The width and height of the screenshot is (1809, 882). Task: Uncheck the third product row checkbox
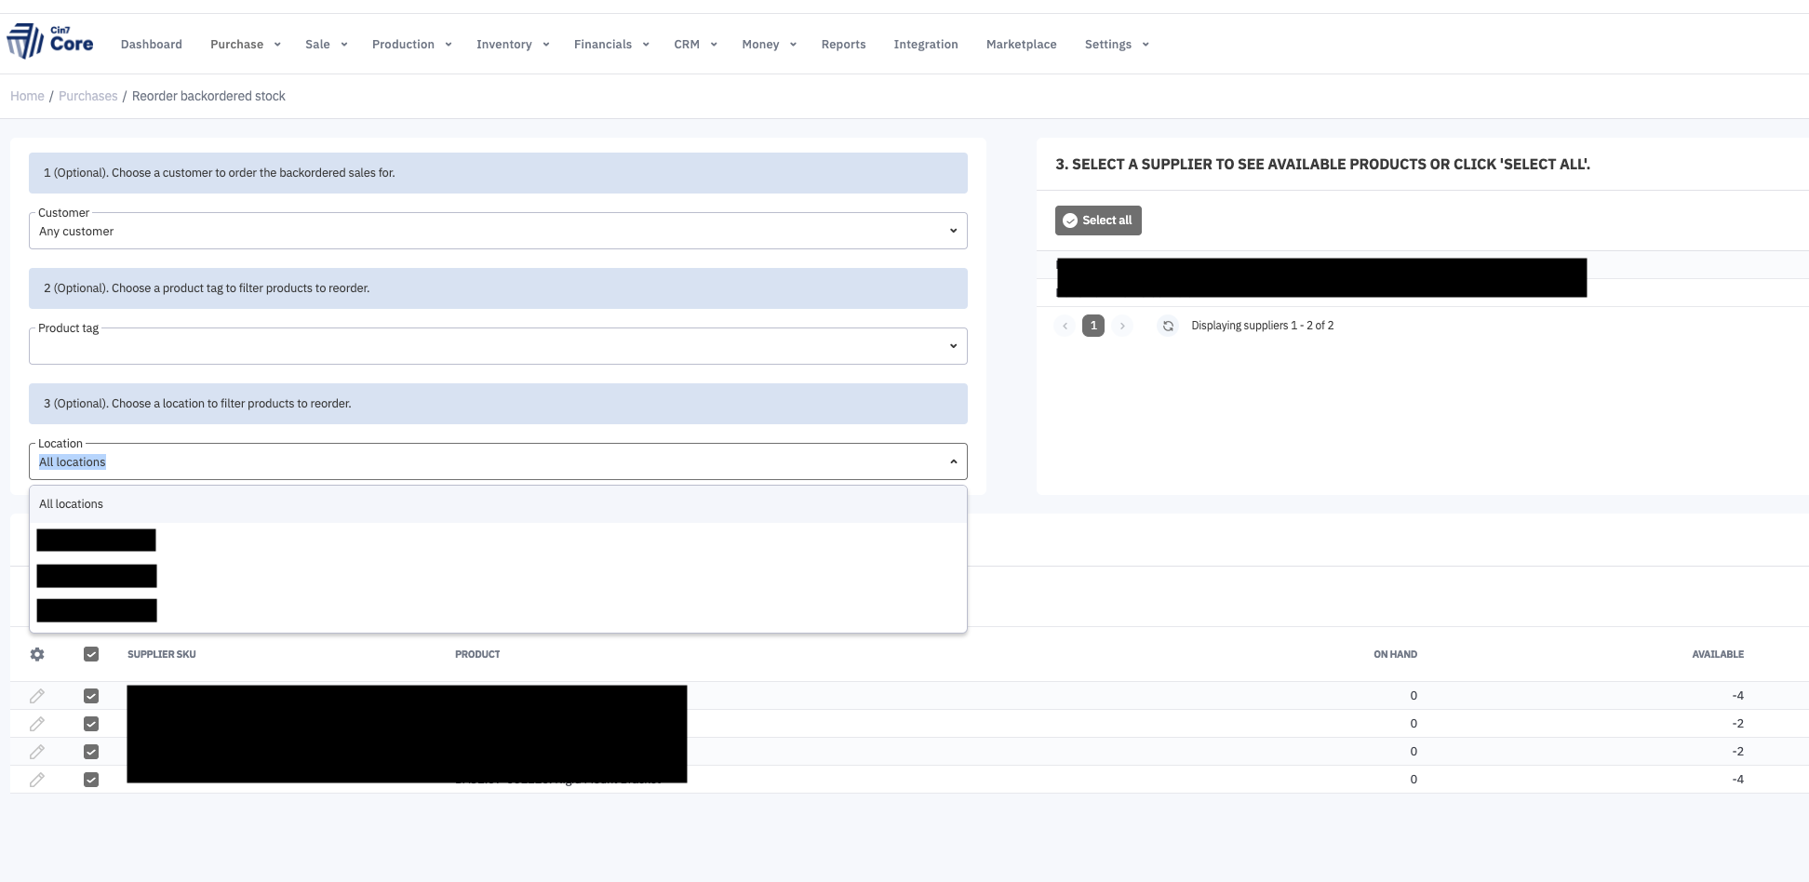91,752
